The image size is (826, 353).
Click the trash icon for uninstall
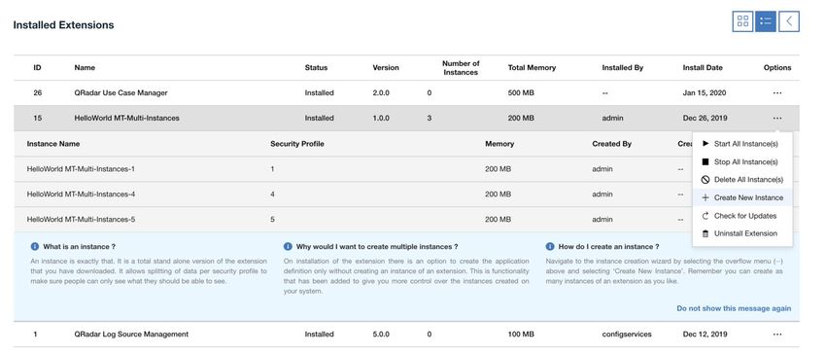pos(706,233)
